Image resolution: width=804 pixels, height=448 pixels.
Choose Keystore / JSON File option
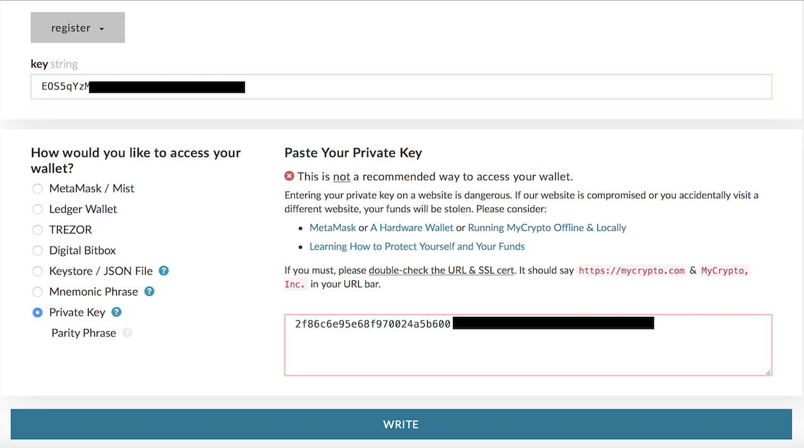tap(38, 272)
